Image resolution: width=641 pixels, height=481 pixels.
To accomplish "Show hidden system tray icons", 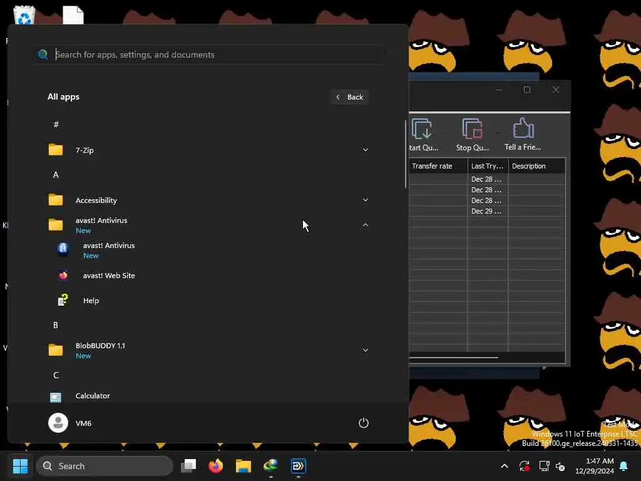I will [x=505, y=466].
